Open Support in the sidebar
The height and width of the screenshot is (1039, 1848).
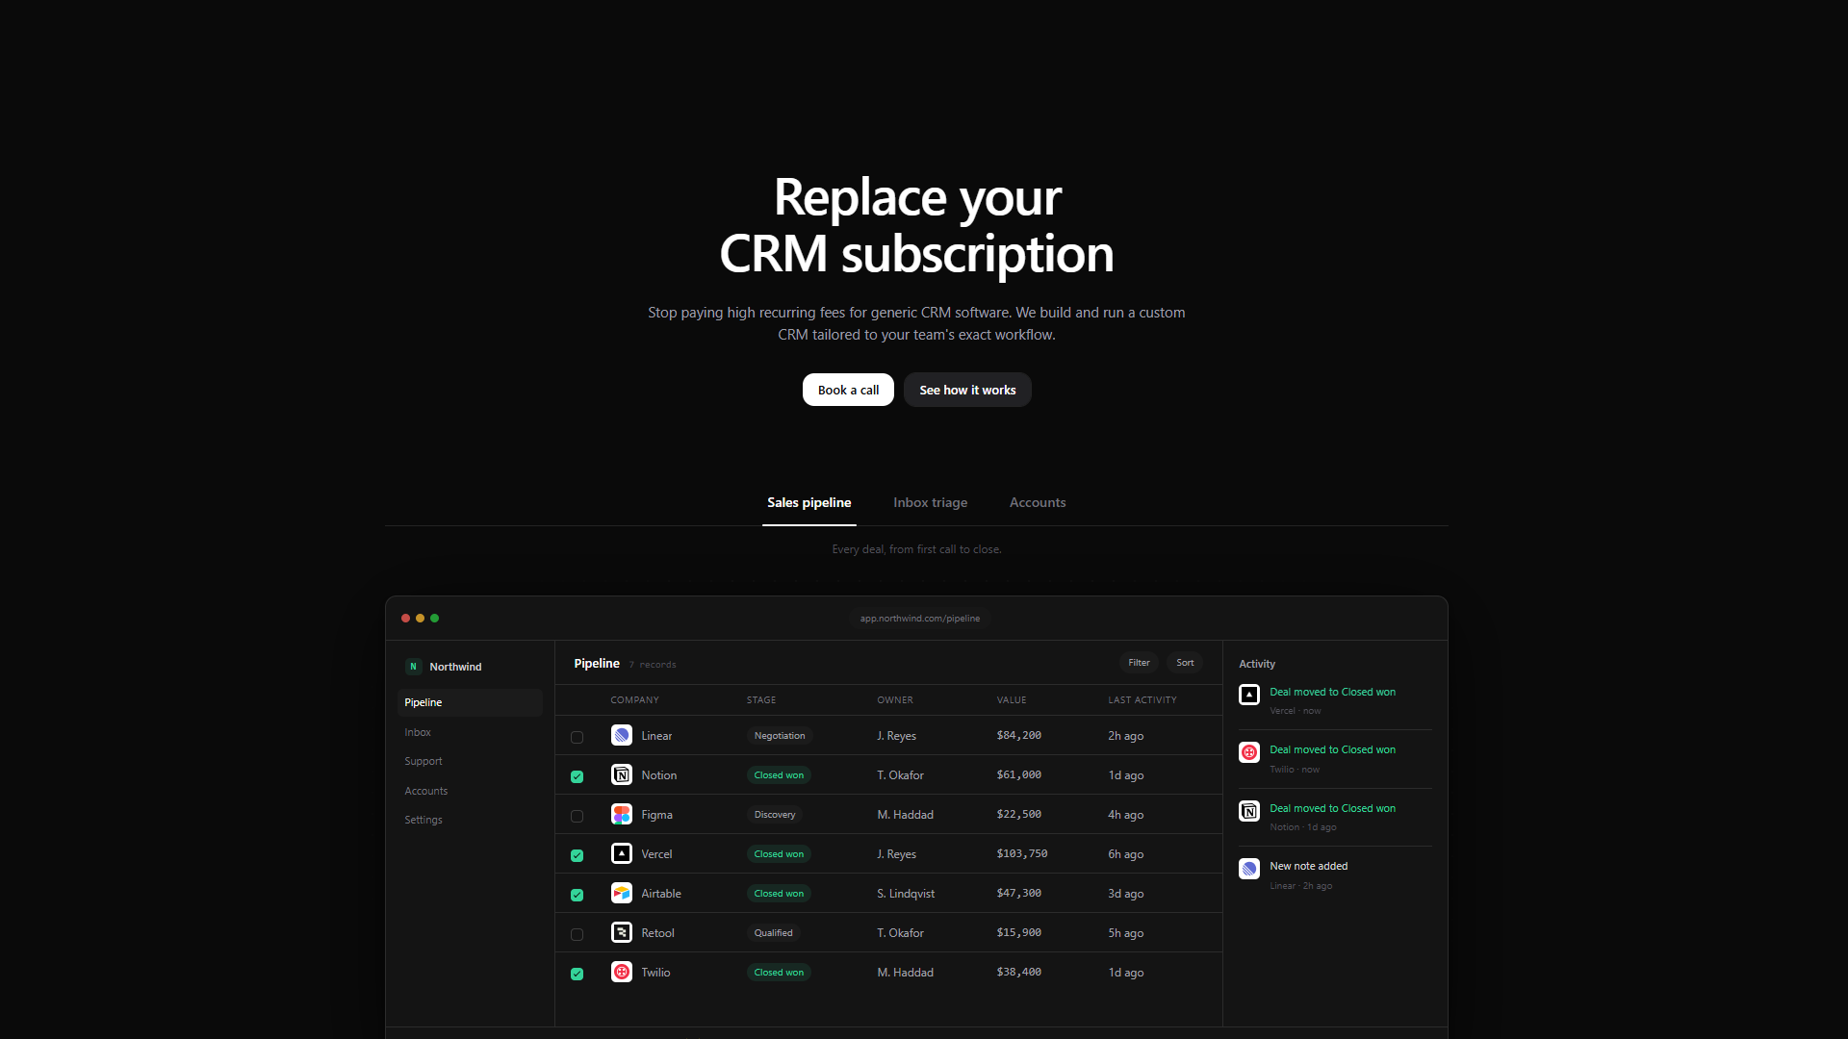click(x=470, y=762)
